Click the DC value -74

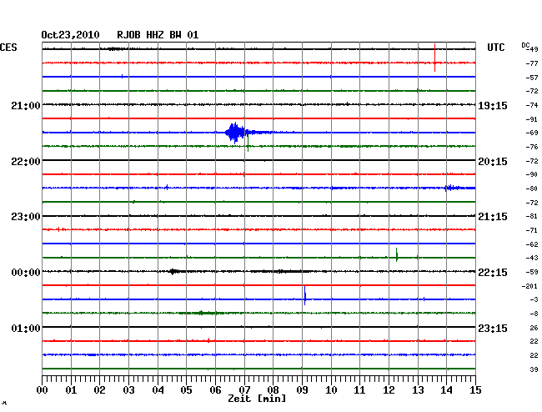tap(532, 105)
